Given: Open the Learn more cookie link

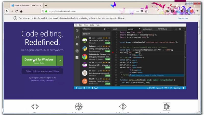Looking at the screenshot, I should tap(183, 18).
